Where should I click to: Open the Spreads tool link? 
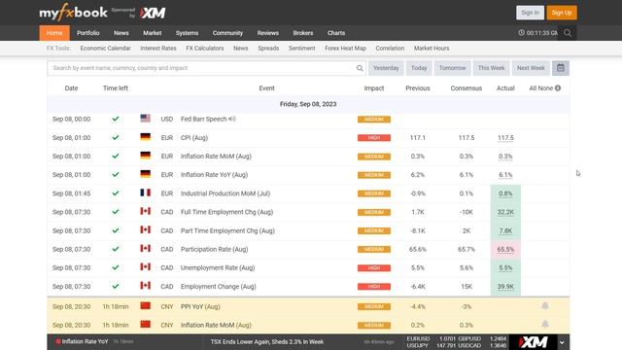(268, 48)
